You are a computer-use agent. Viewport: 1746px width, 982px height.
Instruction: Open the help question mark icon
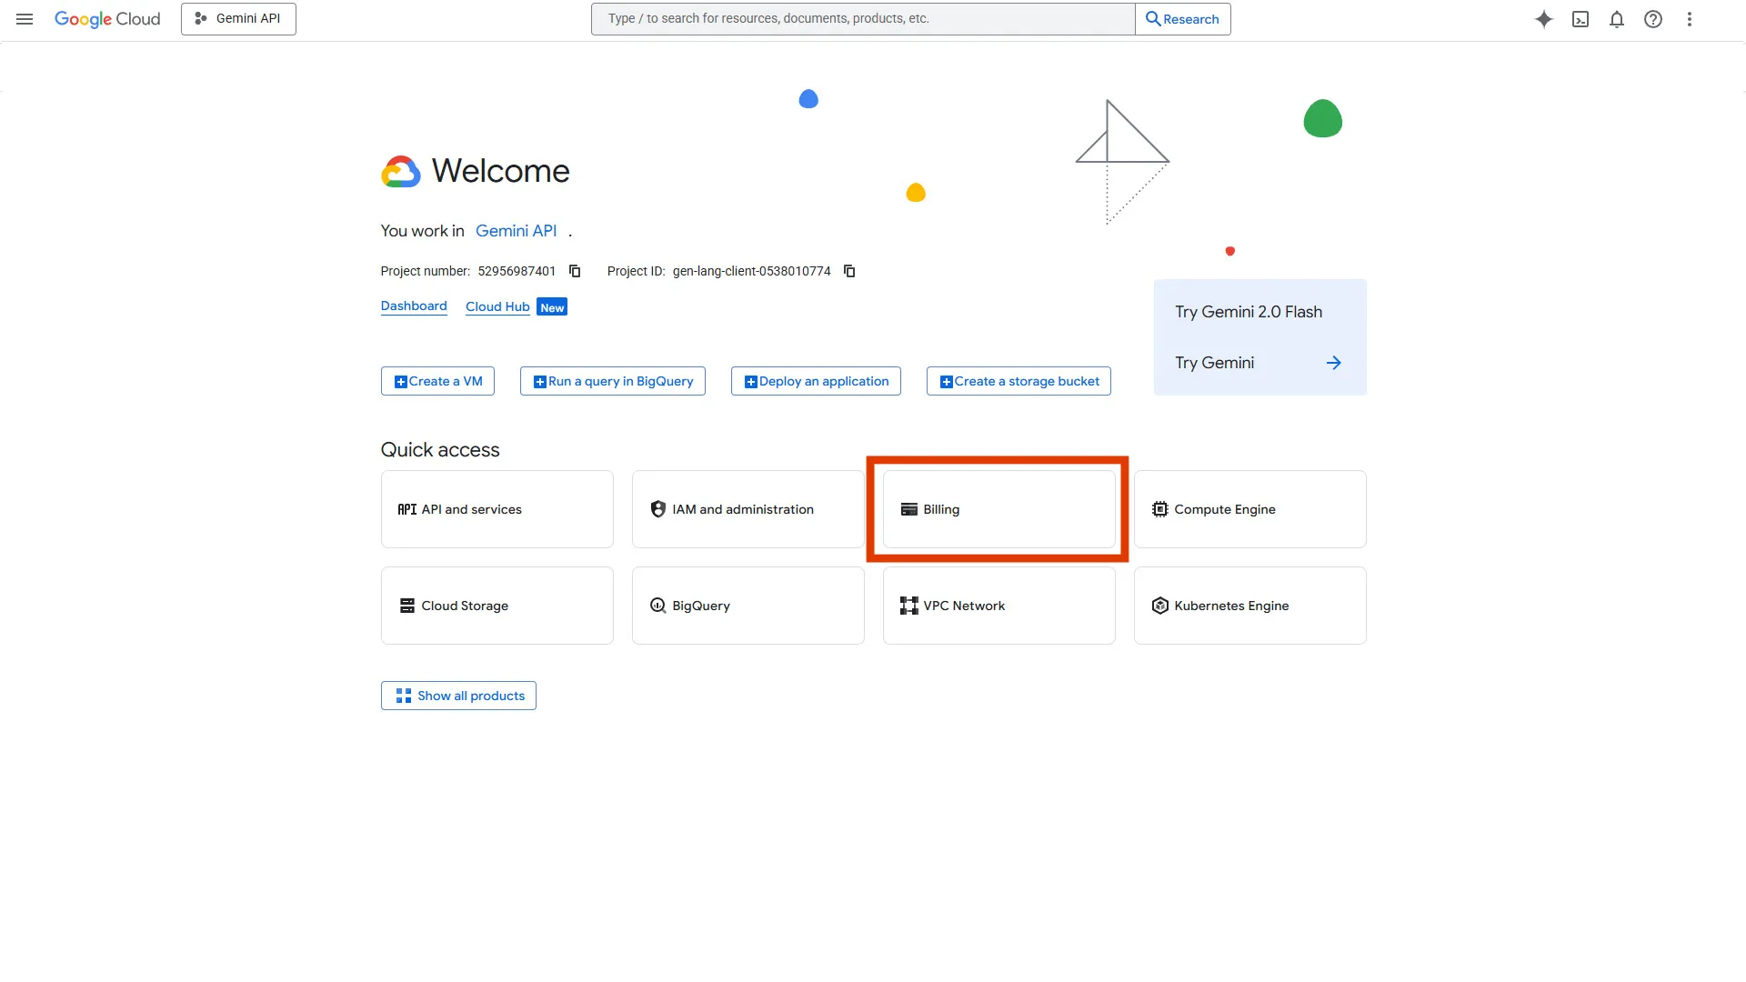(1653, 19)
